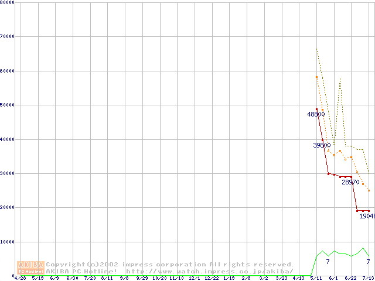Click the 10/20 date axis label
This screenshot has height=281, width=375.
(x=159, y=279)
